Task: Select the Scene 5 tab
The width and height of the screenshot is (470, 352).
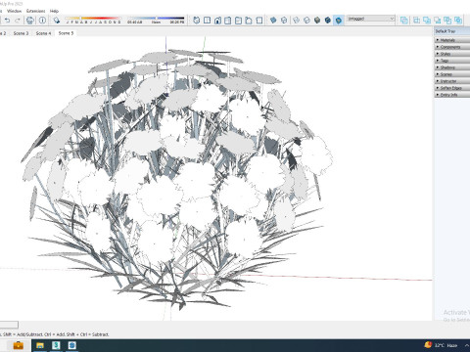Action: pos(66,33)
